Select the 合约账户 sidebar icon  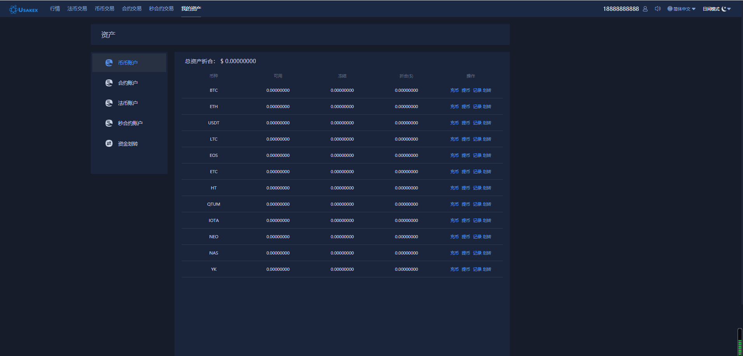109,83
